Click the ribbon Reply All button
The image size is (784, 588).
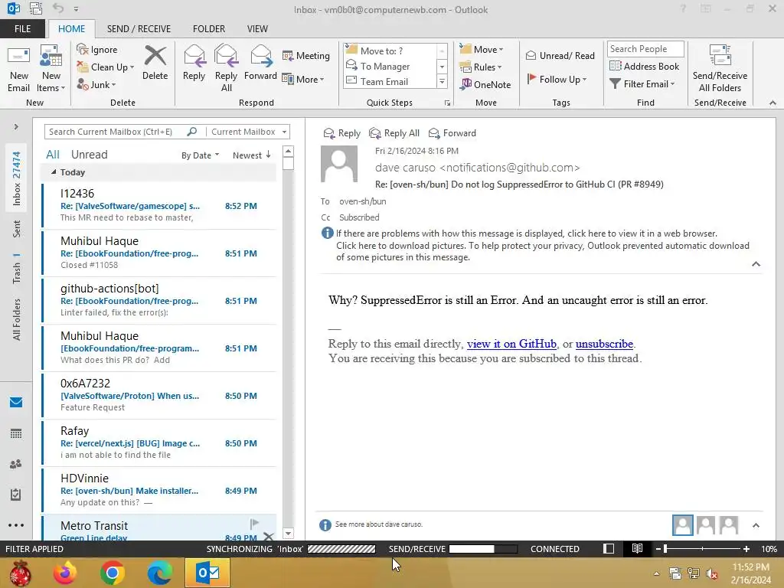pos(226,68)
